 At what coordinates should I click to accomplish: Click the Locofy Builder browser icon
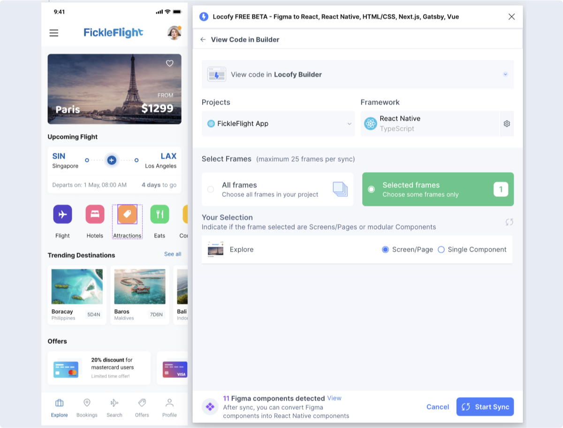[x=217, y=74]
